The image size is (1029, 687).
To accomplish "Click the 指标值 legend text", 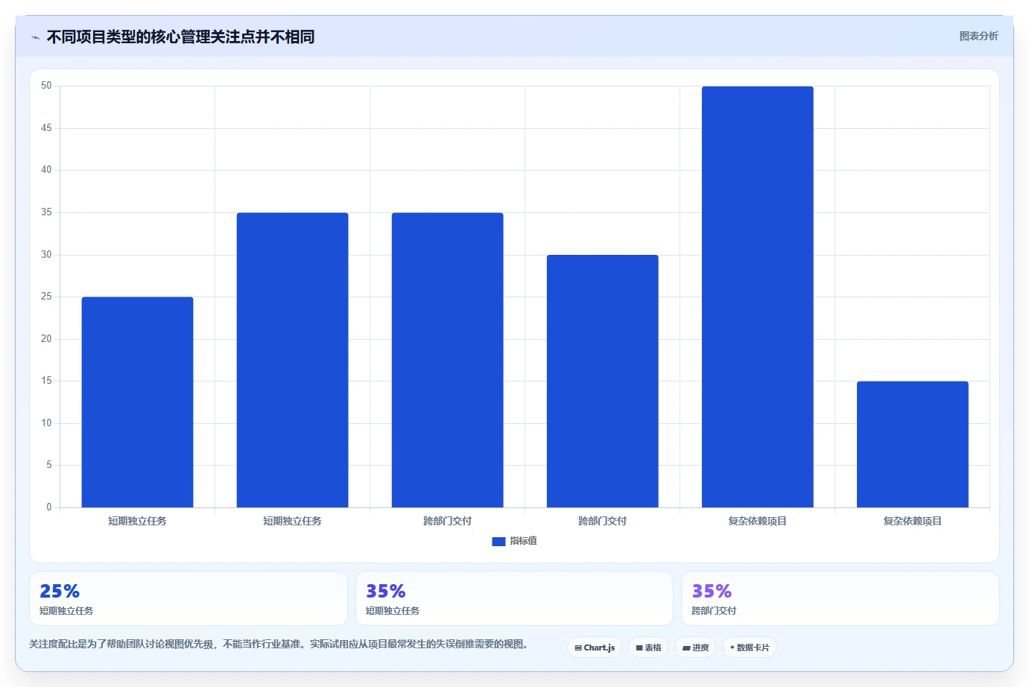I will (523, 541).
